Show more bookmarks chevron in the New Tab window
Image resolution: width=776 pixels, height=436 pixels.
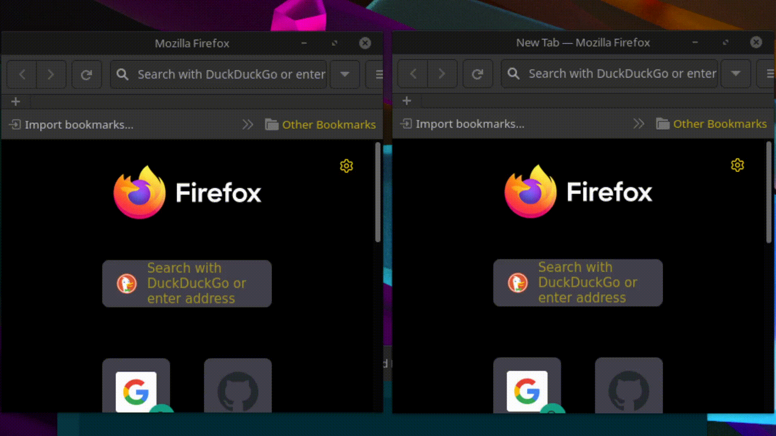(x=639, y=124)
